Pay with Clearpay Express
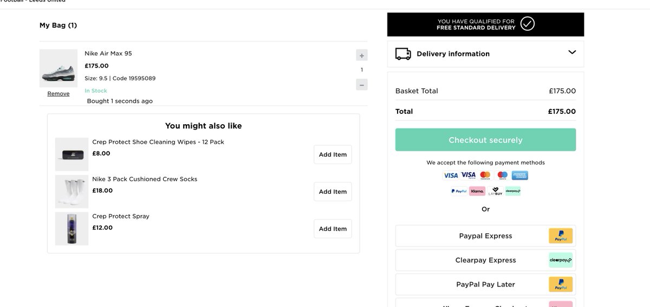This screenshot has width=650, height=307. coord(485,260)
